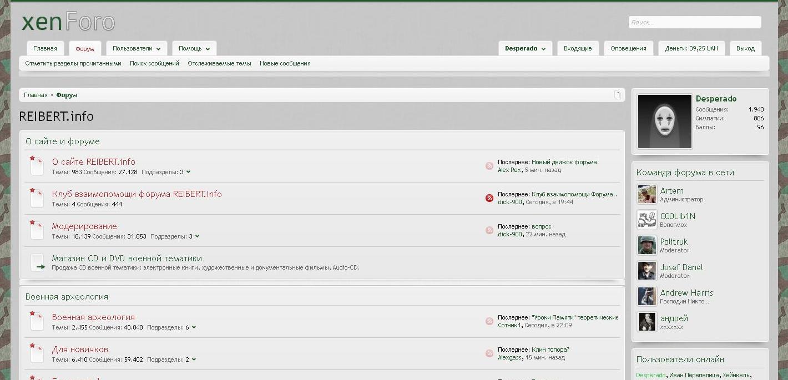Open Desperado's avatar image in sidebar
This screenshot has height=380, width=788.
[x=664, y=121]
